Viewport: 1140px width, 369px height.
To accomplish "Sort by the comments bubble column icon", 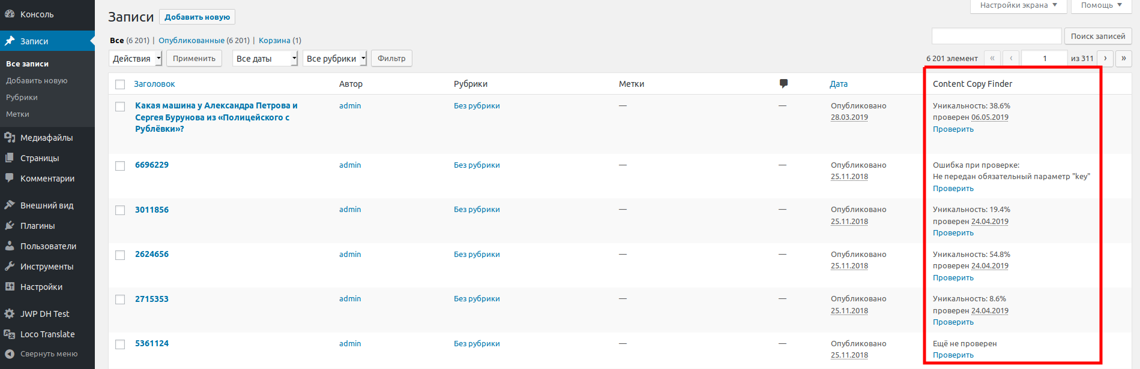I will pyautogui.click(x=783, y=84).
